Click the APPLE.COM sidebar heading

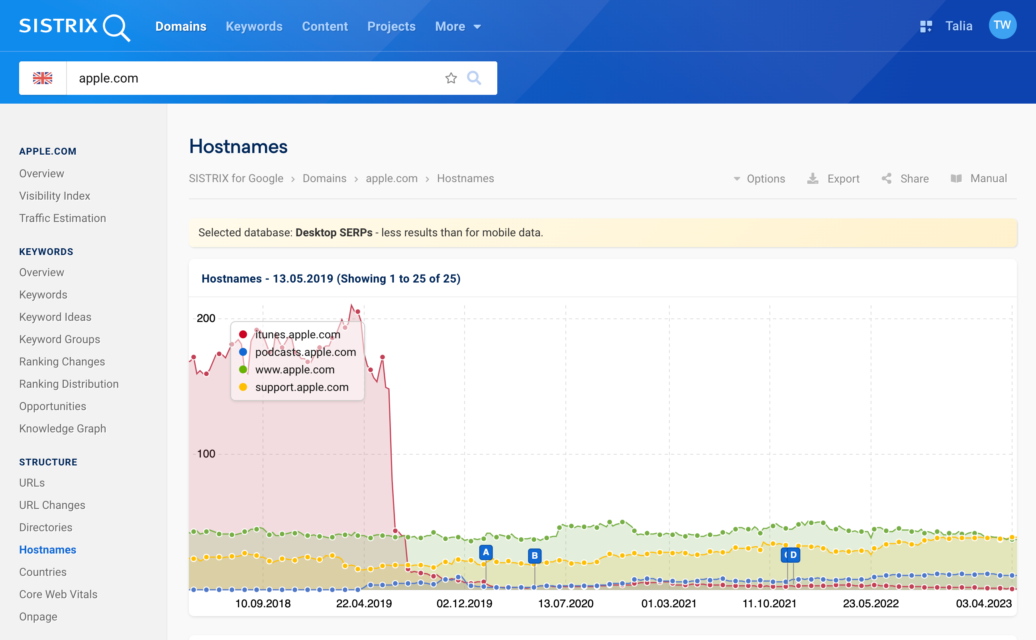[48, 151]
